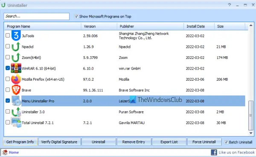Image resolution: width=256 pixels, height=157 pixels.
Task: Sort by Size column header
Action: (x=230, y=26)
